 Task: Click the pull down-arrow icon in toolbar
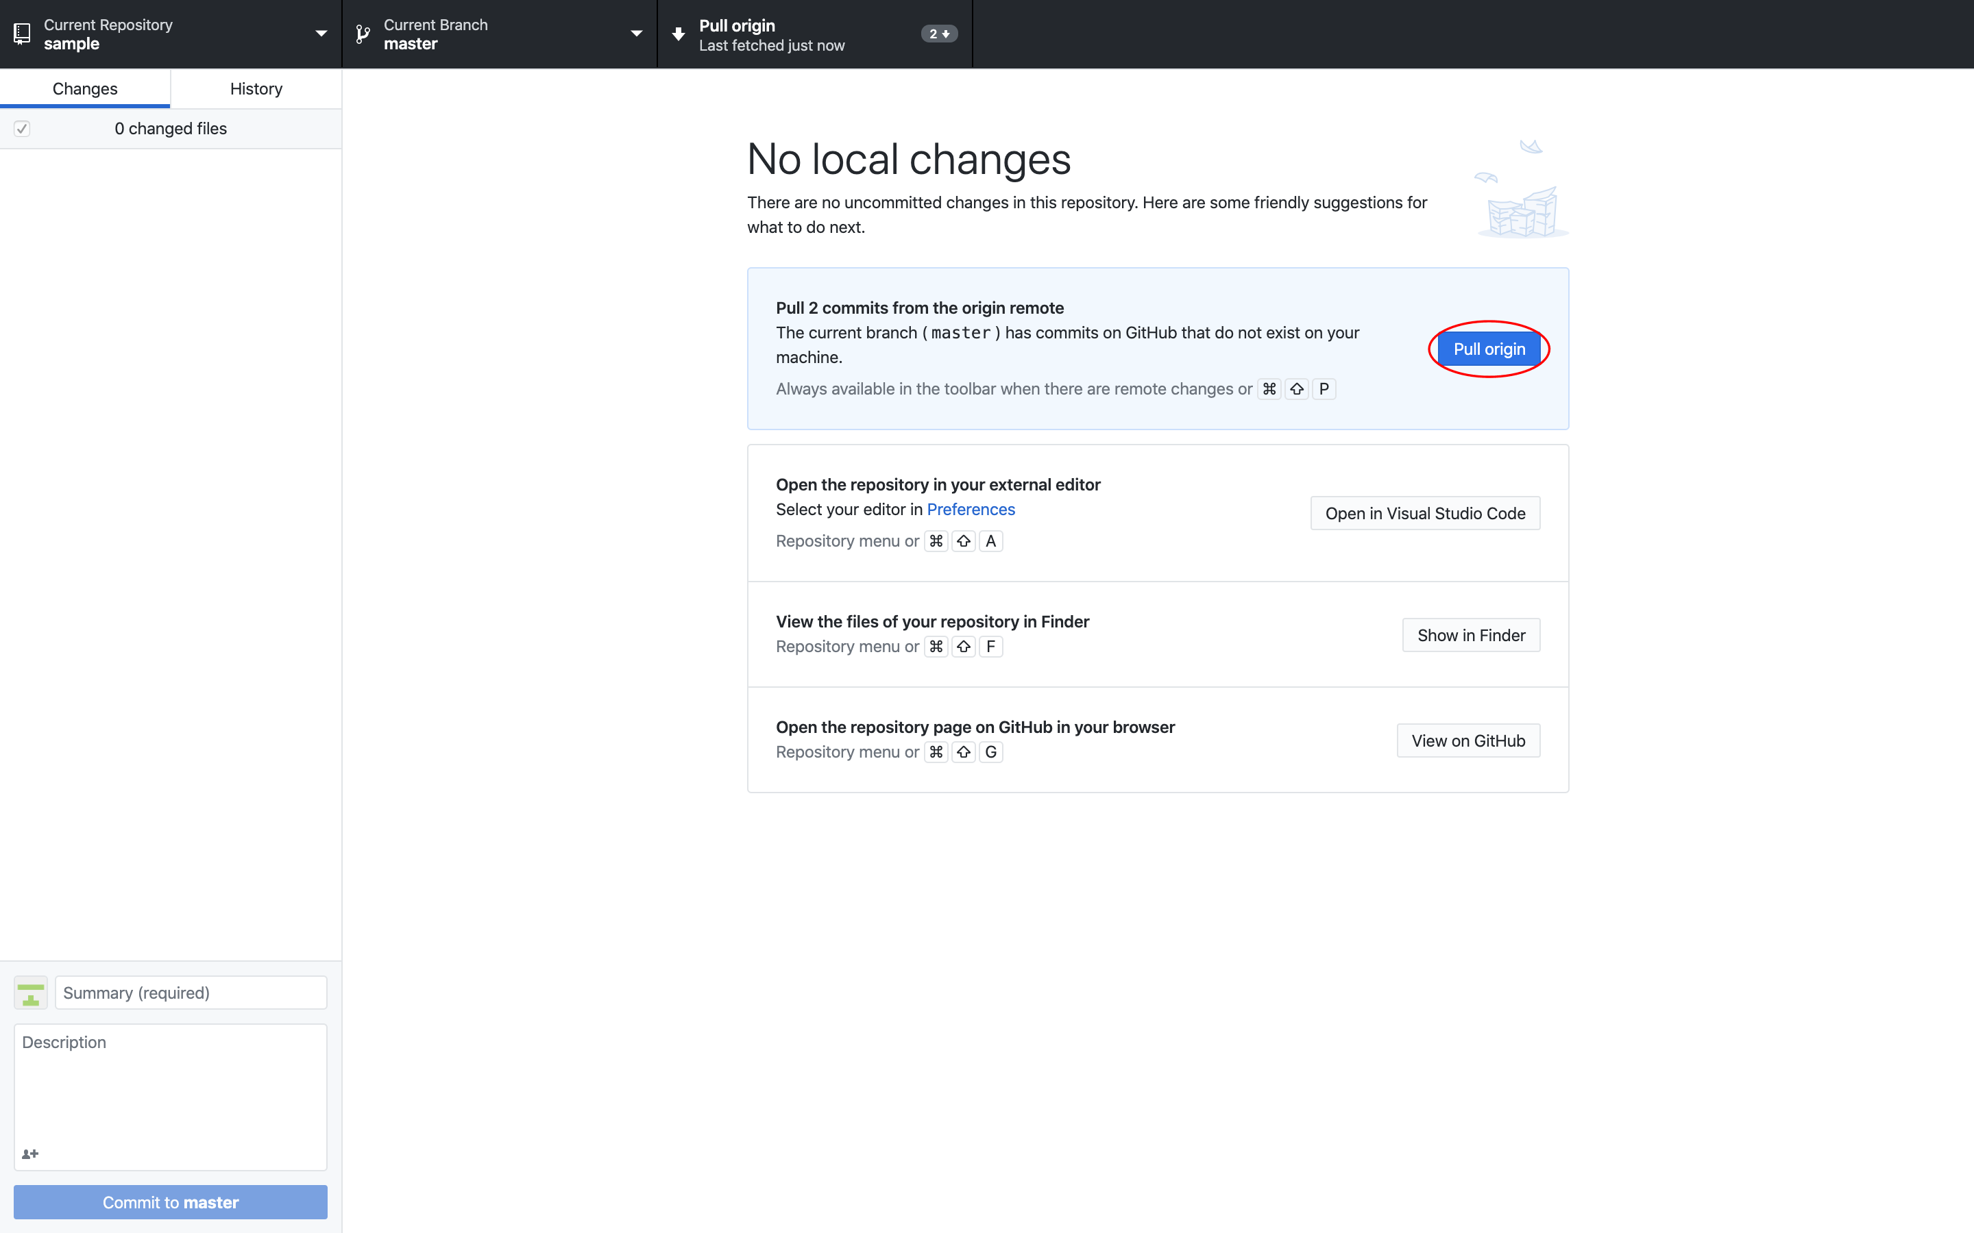point(678,34)
